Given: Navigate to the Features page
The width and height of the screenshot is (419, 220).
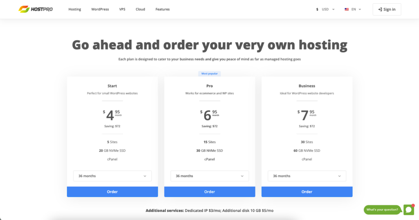Looking at the screenshot, I should click(162, 9).
